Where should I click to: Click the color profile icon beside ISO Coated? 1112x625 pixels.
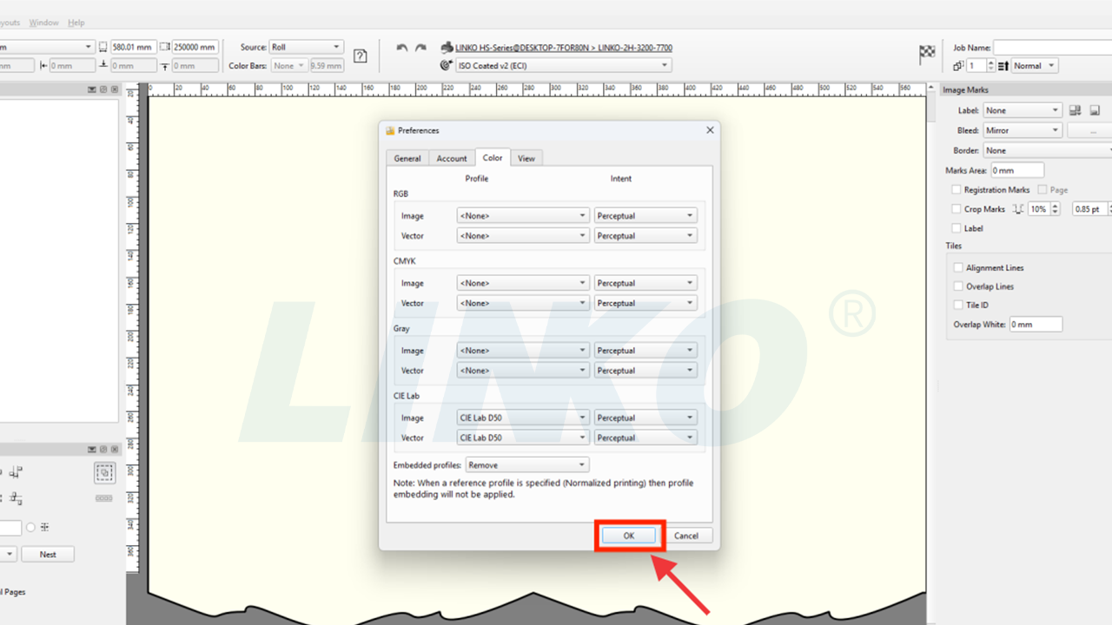[x=447, y=65]
